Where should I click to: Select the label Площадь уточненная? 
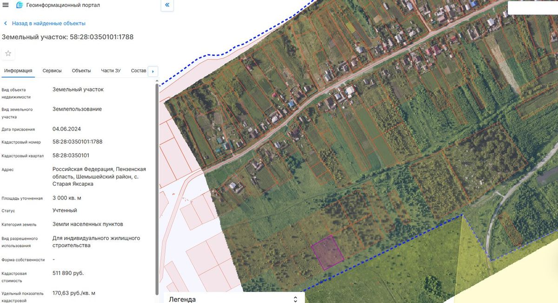click(x=22, y=198)
